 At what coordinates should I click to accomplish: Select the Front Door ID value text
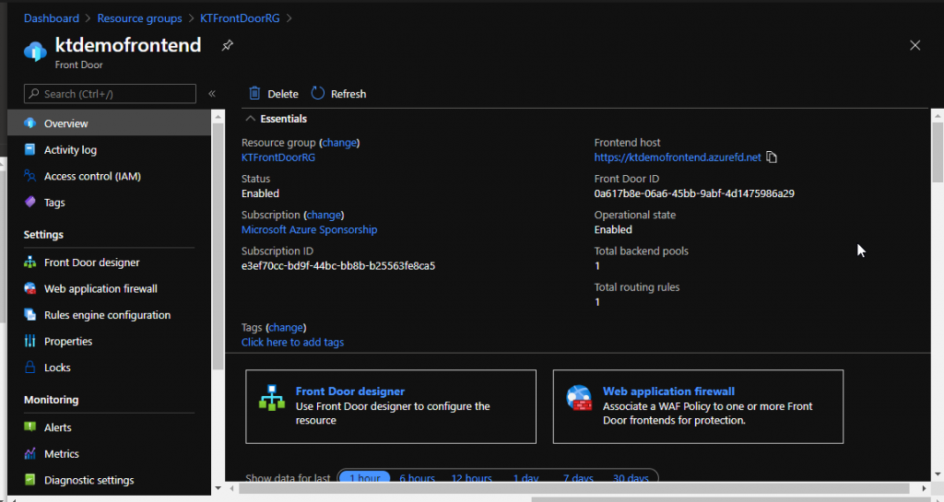(x=694, y=193)
